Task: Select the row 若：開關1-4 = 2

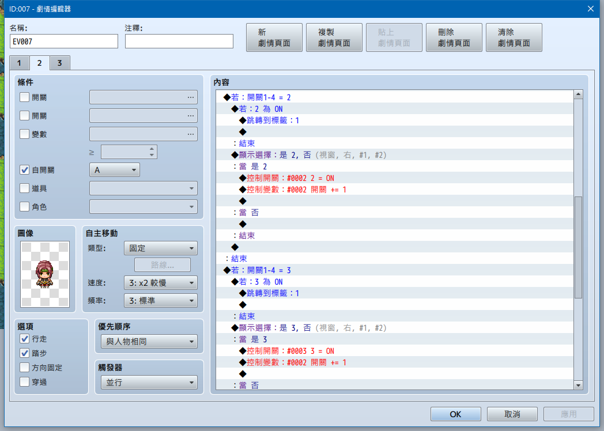Action: coord(394,97)
